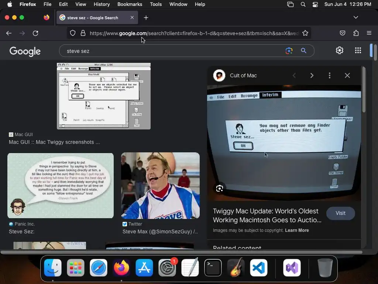Close the image preview panel

[347, 75]
